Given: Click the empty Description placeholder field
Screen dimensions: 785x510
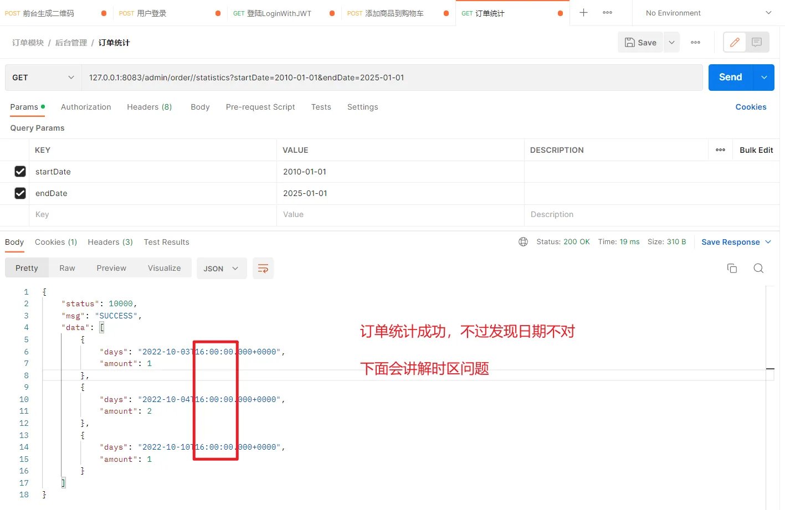Looking at the screenshot, I should [x=651, y=215].
